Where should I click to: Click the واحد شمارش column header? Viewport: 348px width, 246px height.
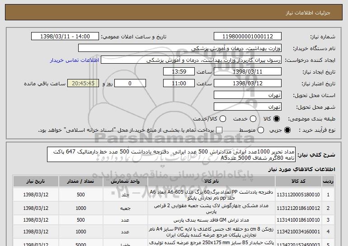(x=125, y=181)
